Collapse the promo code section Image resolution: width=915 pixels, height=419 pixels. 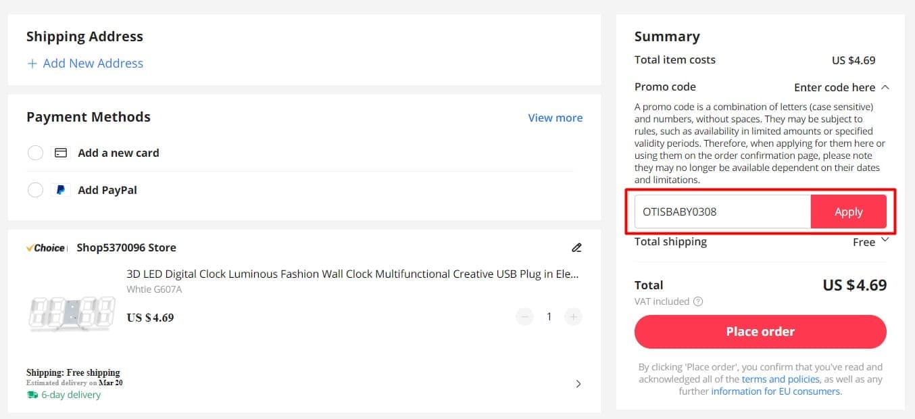(885, 87)
